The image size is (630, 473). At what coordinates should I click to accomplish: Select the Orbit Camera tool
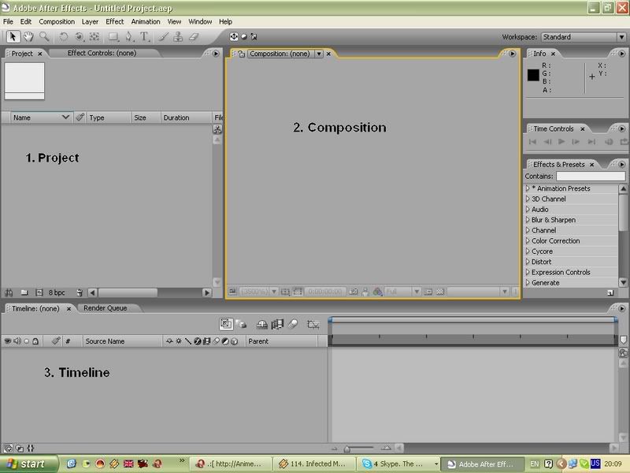click(80, 37)
